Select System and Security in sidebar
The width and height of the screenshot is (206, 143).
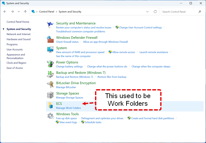point(19,29)
